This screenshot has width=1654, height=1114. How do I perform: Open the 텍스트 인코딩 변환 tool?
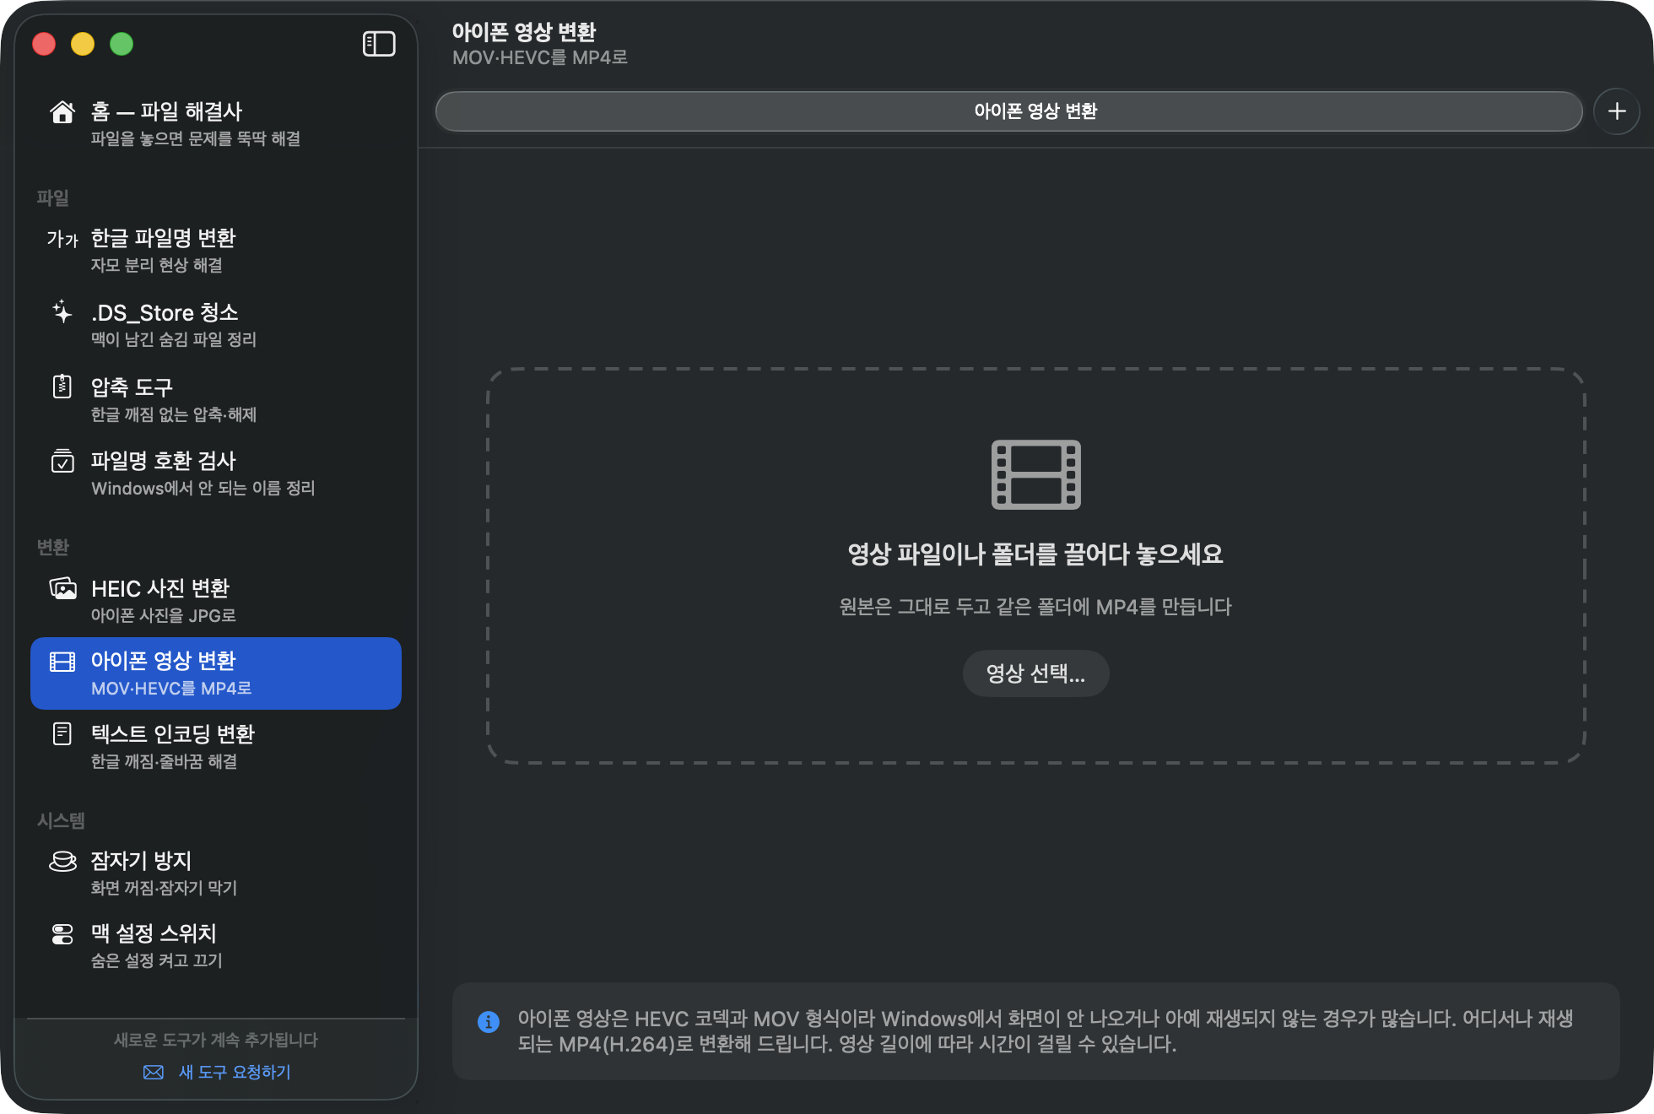point(216,746)
